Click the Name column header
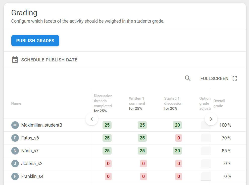Image resolution: width=249 pixels, height=185 pixels. [x=16, y=103]
